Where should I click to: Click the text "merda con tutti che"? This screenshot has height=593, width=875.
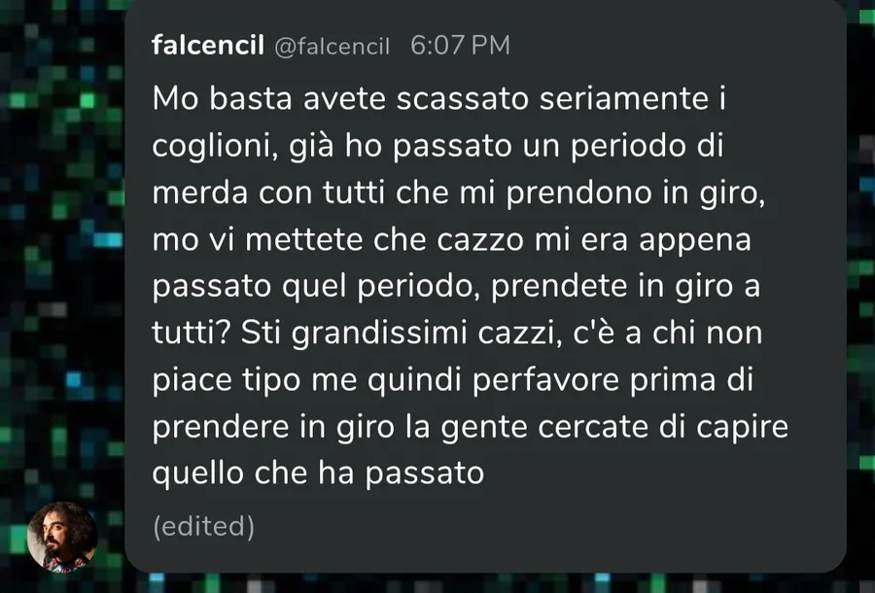click(x=300, y=193)
